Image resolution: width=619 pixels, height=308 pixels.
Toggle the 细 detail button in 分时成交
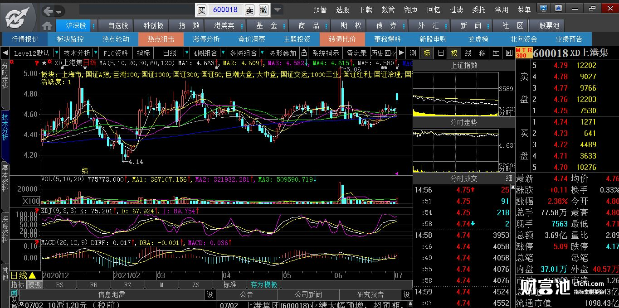509,178
